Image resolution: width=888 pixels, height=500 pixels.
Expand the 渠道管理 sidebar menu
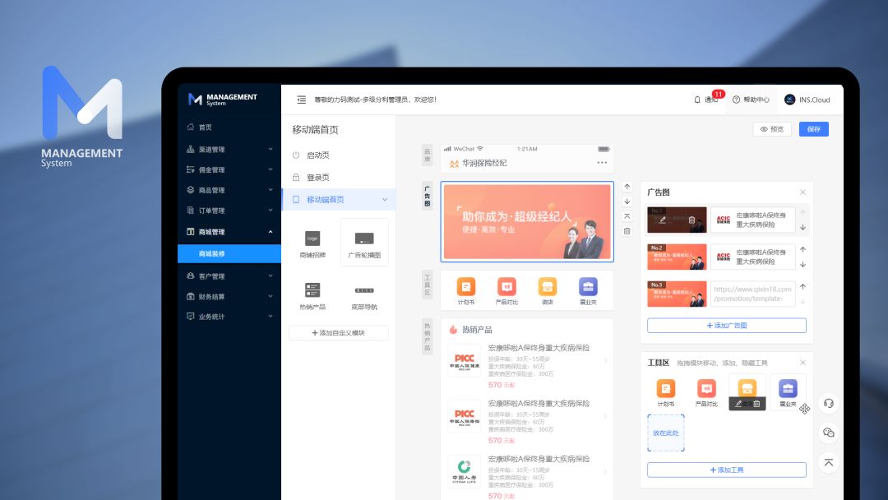tap(229, 150)
